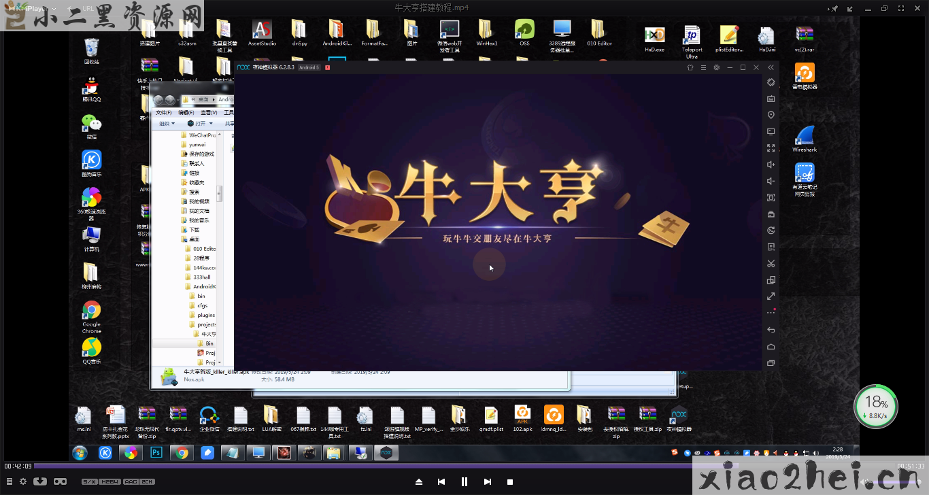Open Nox multi-instance manager icon
This screenshot has width=929, height=495.
click(771, 280)
